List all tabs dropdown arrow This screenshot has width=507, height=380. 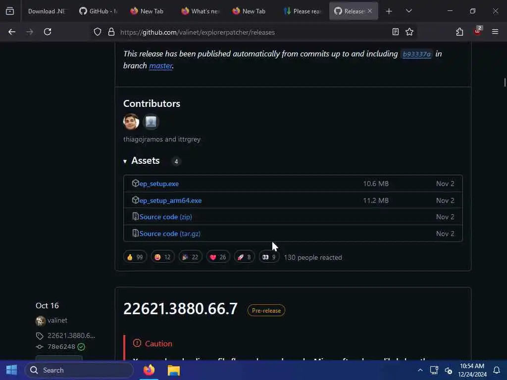(x=408, y=11)
